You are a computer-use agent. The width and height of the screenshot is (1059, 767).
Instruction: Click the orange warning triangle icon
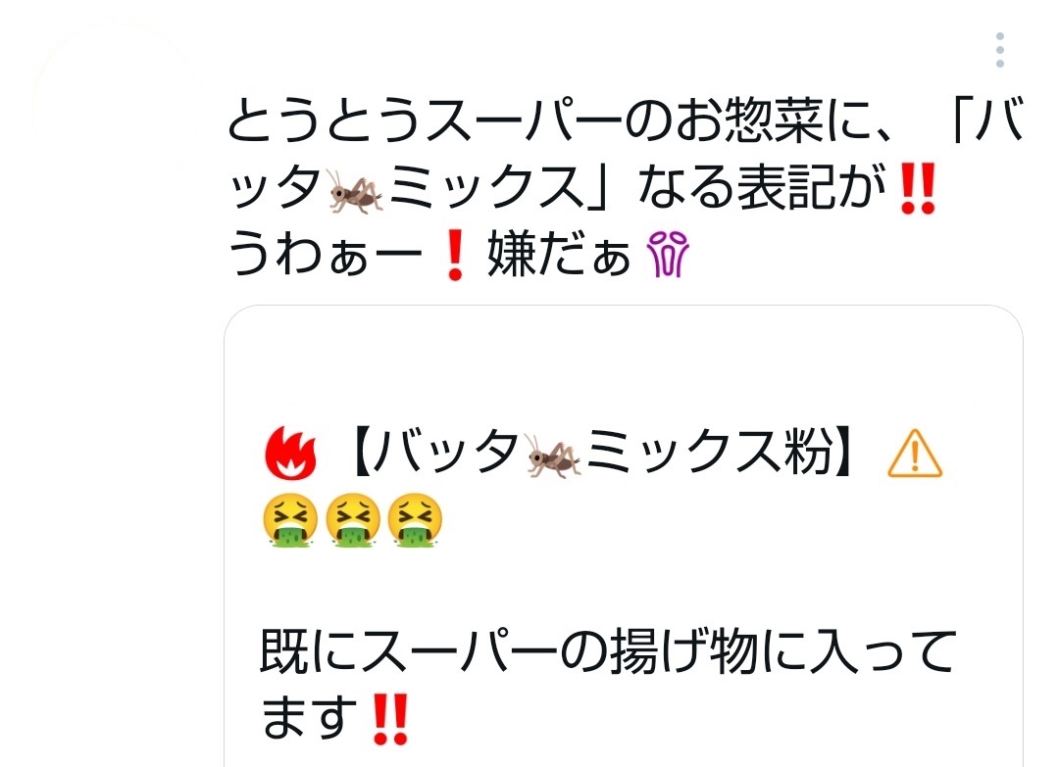pyautogui.click(x=915, y=454)
